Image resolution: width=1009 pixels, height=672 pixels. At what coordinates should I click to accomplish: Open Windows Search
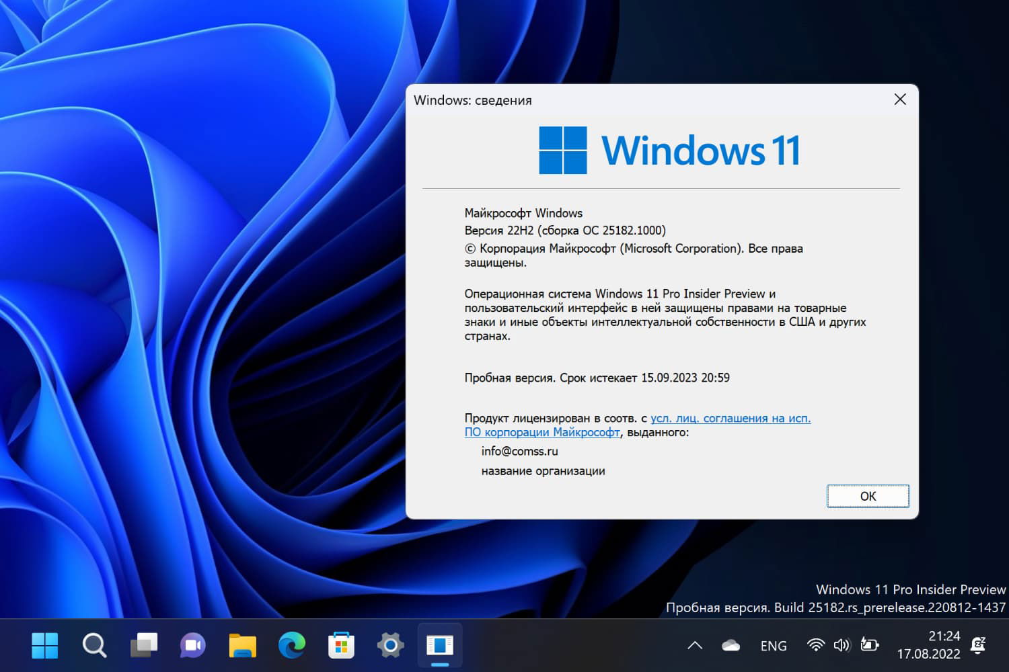tap(94, 645)
